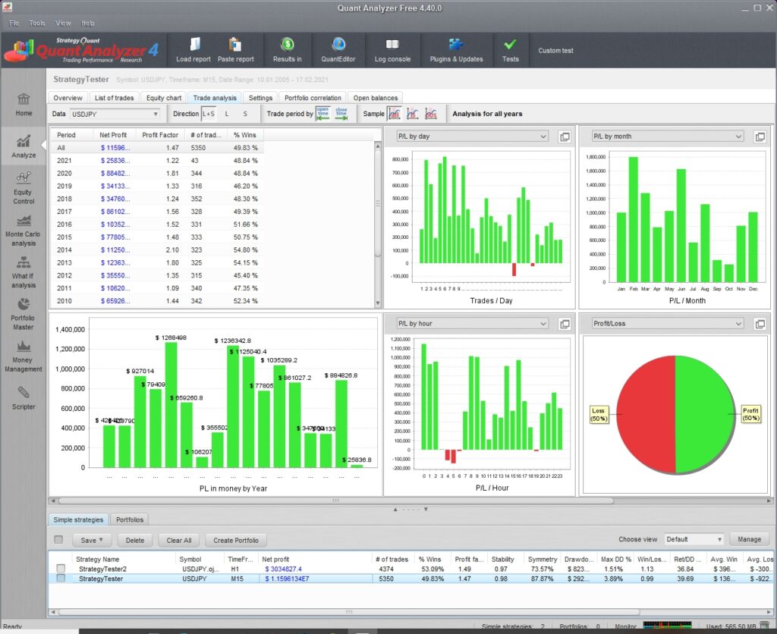Image resolution: width=777 pixels, height=634 pixels.
Task: Click the Custom test button
Action: pyautogui.click(x=555, y=51)
